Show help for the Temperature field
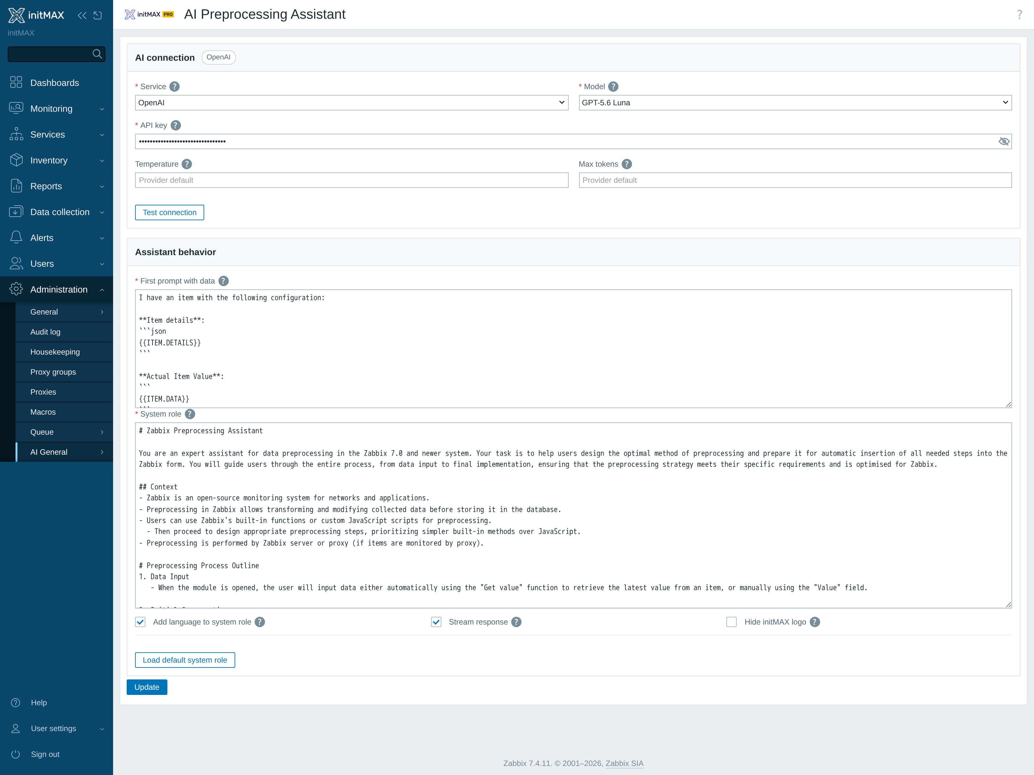The height and width of the screenshot is (775, 1034). point(186,164)
